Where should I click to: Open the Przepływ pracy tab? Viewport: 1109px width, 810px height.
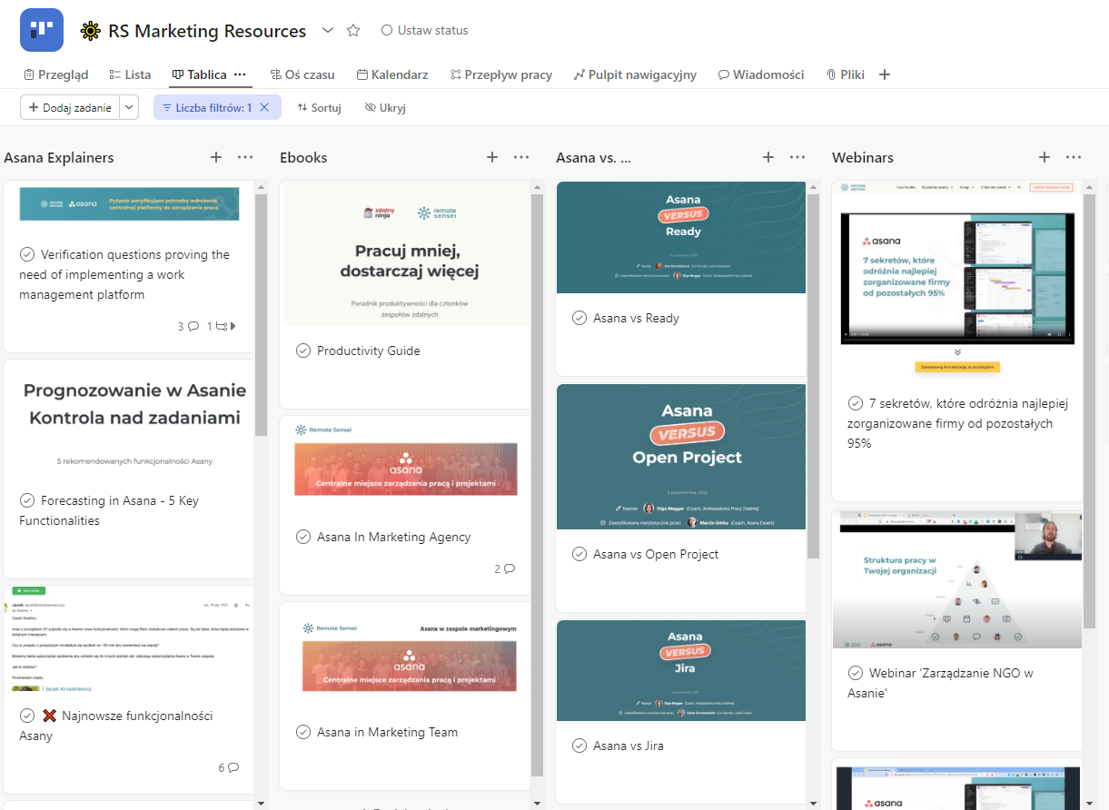(501, 74)
